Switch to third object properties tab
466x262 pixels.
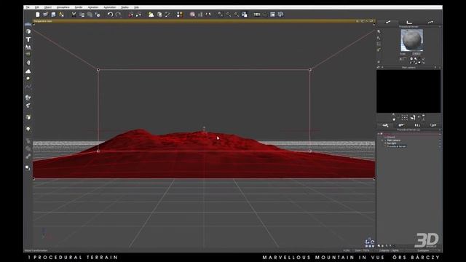430,22
